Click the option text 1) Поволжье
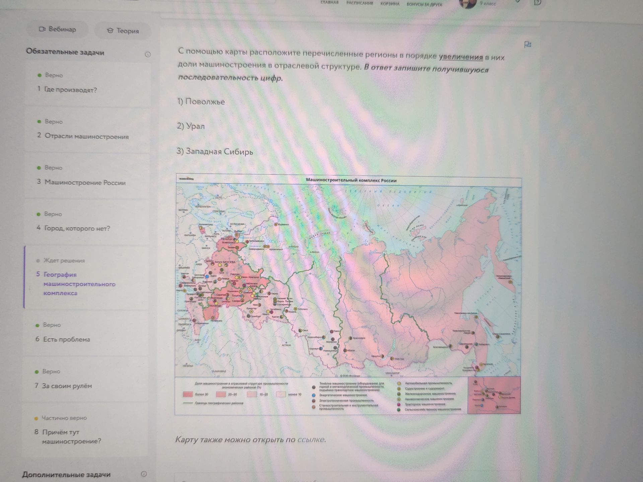This screenshot has width=643, height=482. pyautogui.click(x=201, y=102)
